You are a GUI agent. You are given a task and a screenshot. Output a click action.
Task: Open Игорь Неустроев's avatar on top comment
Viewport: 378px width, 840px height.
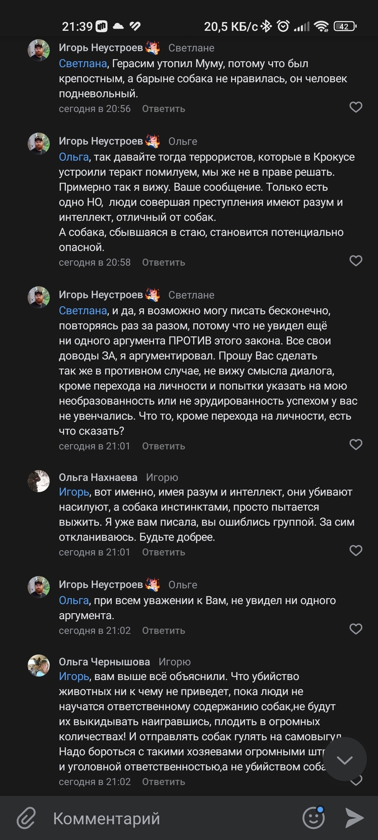tap(39, 50)
